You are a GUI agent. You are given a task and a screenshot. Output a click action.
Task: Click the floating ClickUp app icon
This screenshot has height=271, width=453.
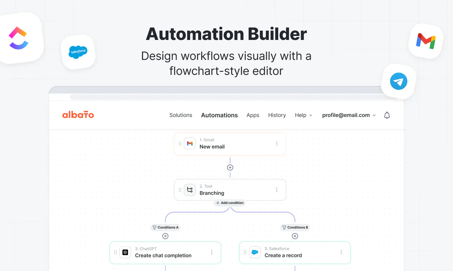pos(19,39)
